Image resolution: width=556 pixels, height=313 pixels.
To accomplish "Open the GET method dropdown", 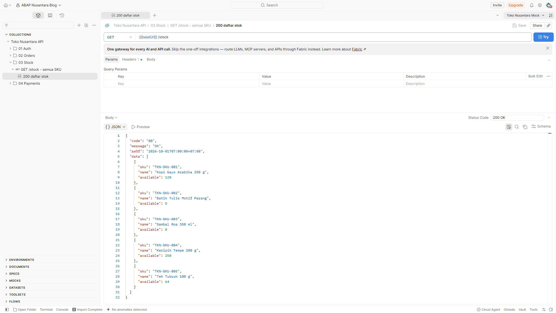I will [x=119, y=37].
